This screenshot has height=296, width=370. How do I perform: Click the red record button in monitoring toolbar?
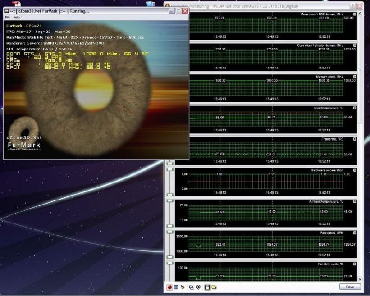click(x=169, y=287)
